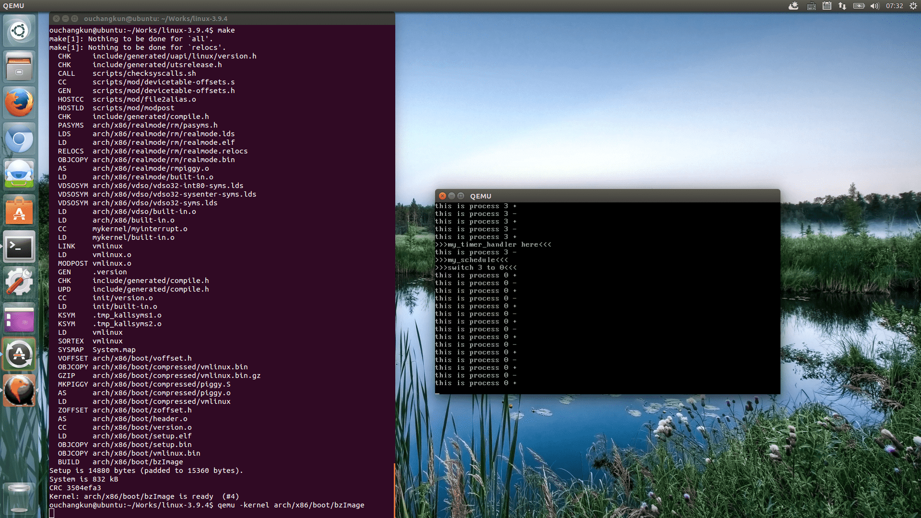Image resolution: width=921 pixels, height=518 pixels.
Task: Open the keyboard input indicator menu
Action: [x=812, y=6]
